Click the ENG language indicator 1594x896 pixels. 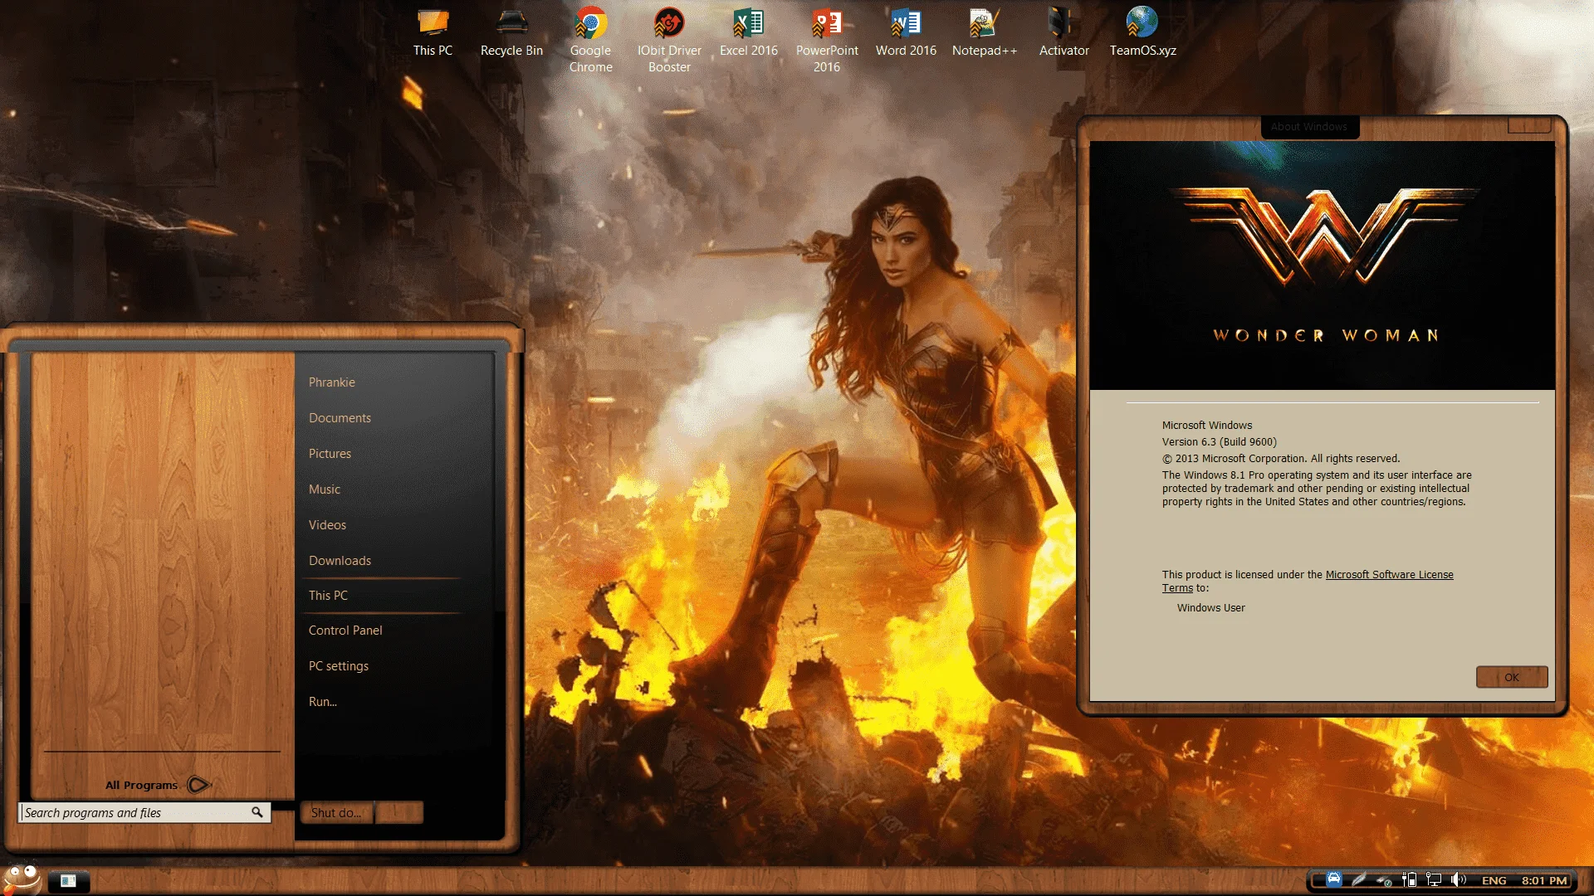1494,881
